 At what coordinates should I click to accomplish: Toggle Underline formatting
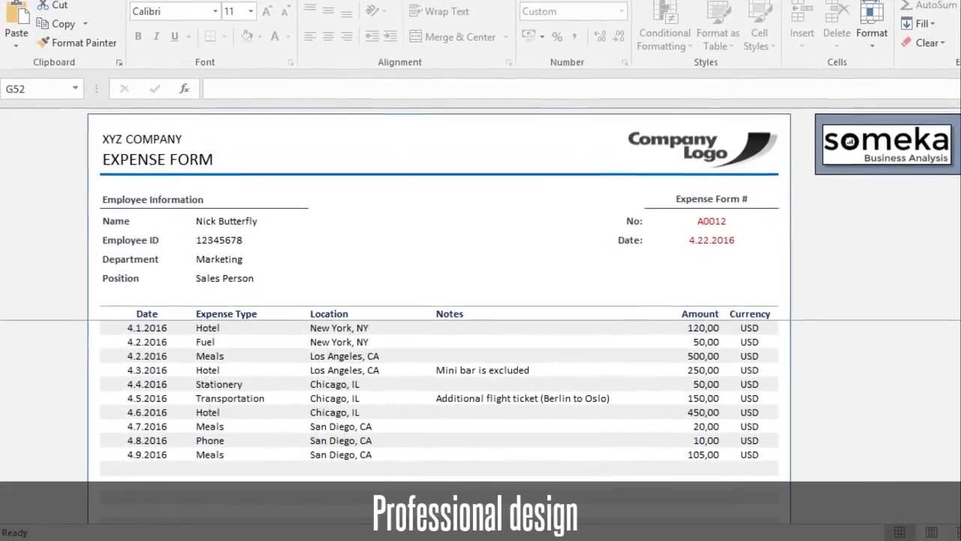(x=174, y=36)
